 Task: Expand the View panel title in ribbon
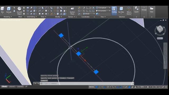[x=103, y=17]
